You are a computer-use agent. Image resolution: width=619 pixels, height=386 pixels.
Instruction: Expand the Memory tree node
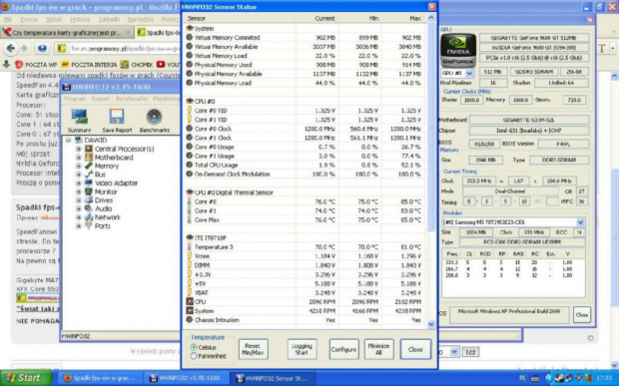pos(78,166)
